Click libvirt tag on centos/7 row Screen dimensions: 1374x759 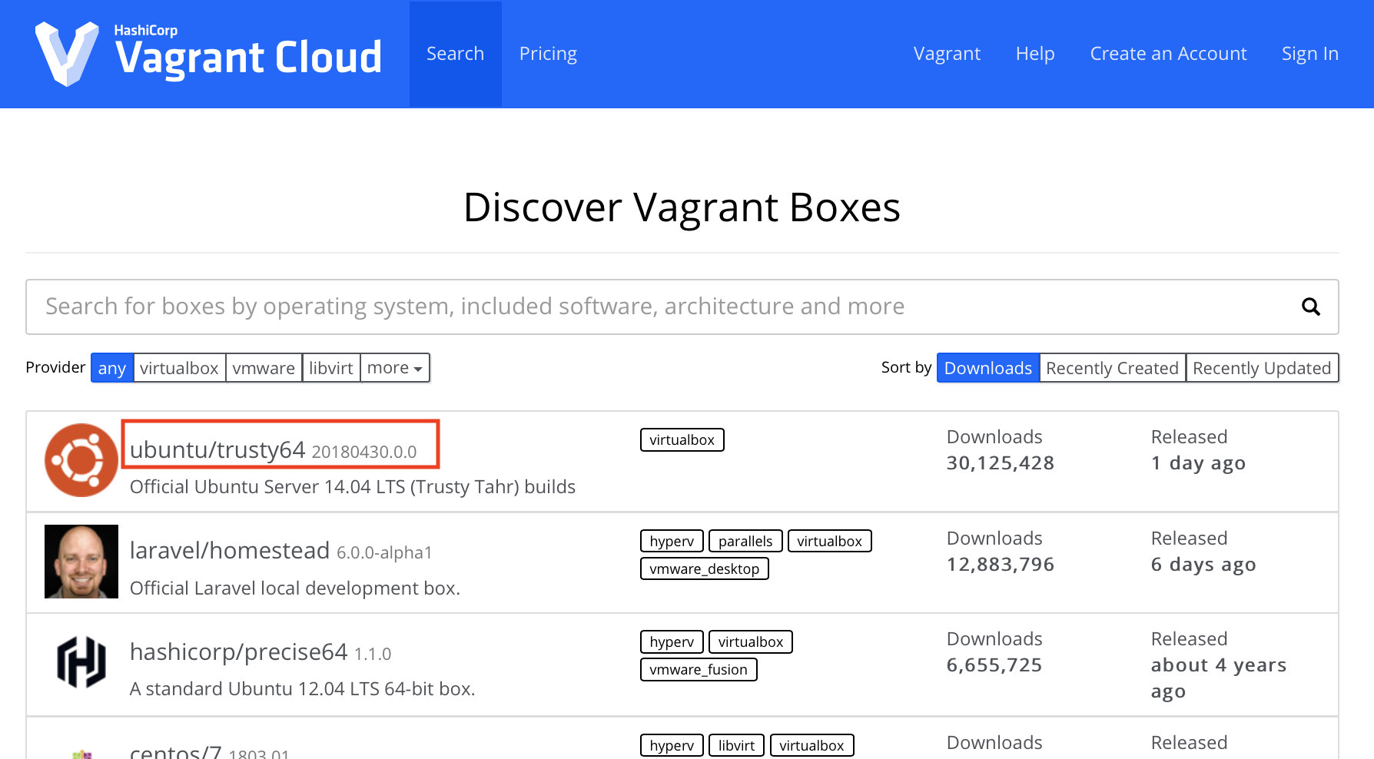(736, 745)
